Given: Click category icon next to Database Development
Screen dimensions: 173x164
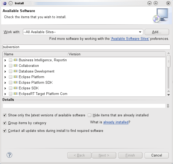Looking at the screenshot, I should pos(16,71).
